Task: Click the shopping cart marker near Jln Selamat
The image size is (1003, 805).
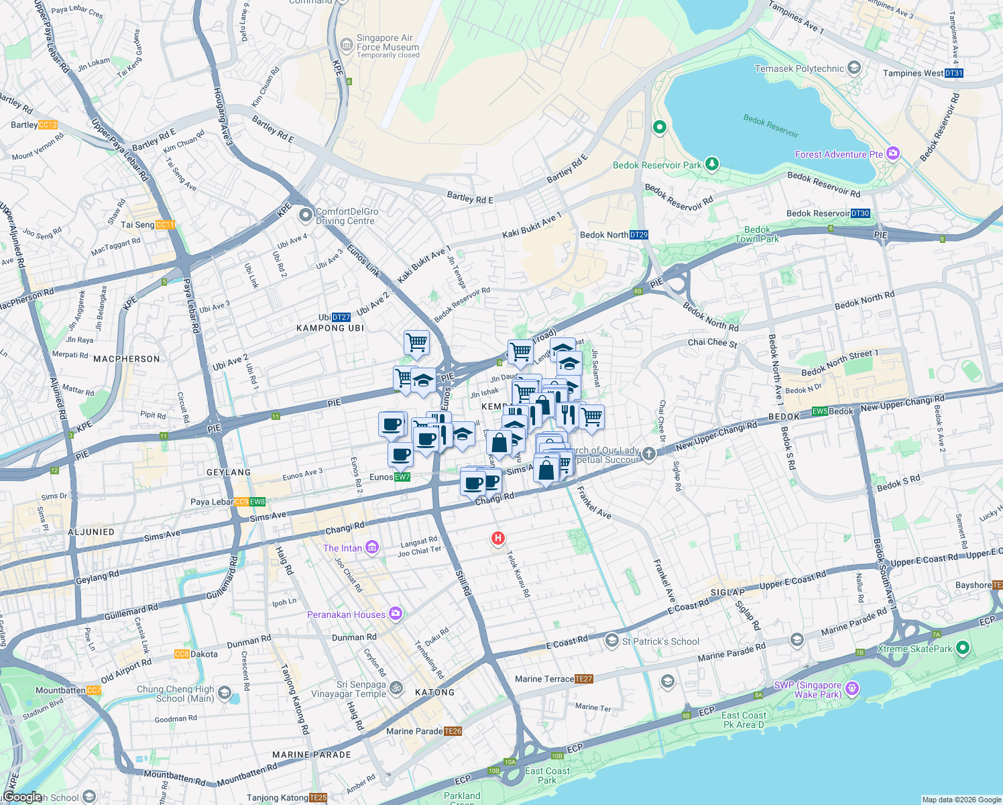Action: click(591, 417)
